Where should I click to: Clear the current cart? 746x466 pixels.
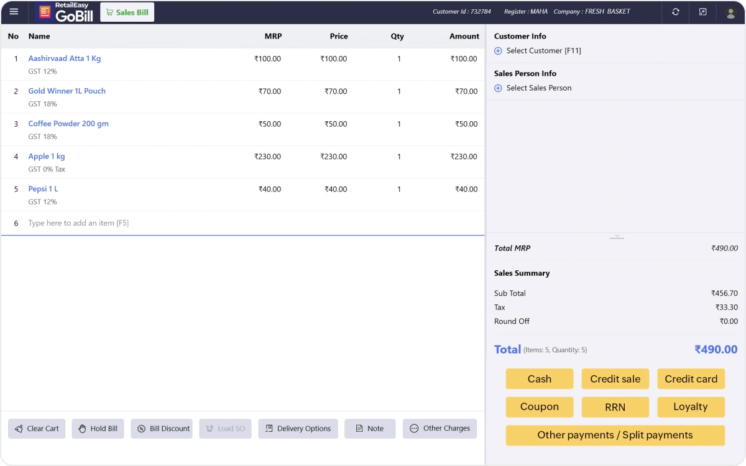36,428
